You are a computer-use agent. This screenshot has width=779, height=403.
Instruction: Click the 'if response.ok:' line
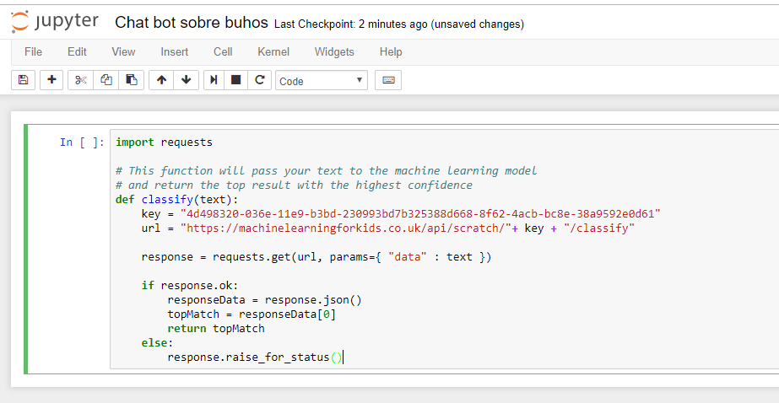190,286
